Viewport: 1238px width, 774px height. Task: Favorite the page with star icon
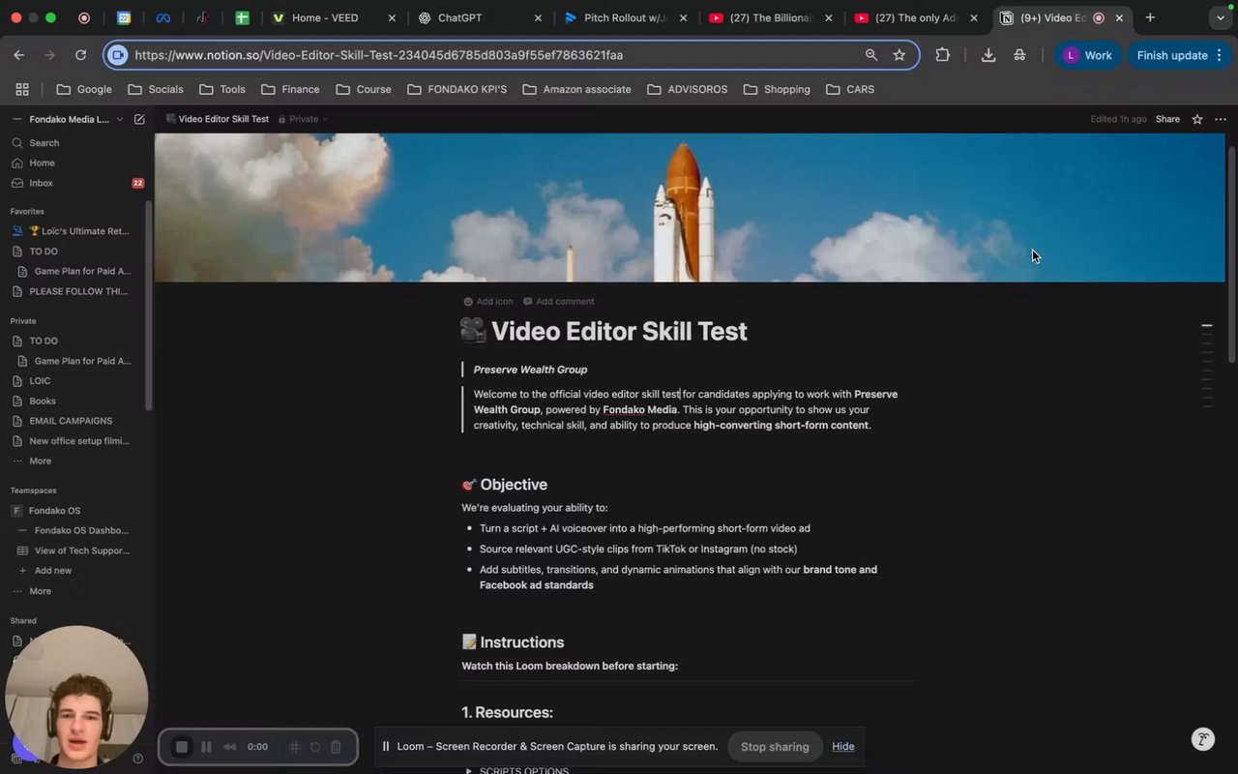tap(1197, 119)
